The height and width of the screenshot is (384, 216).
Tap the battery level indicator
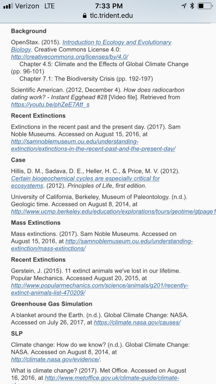(x=204, y=6)
